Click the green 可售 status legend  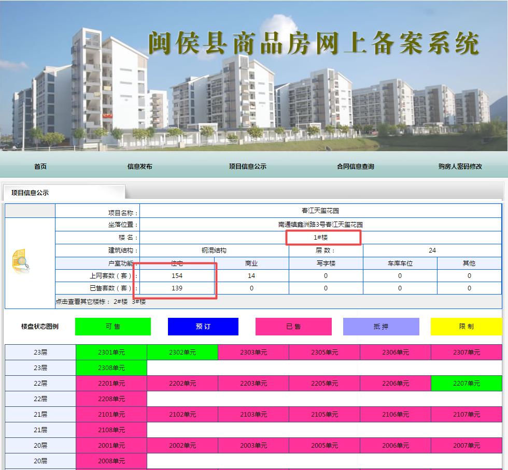pyautogui.click(x=112, y=327)
